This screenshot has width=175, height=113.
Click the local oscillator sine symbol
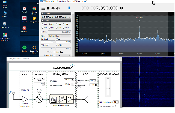pos(39,91)
